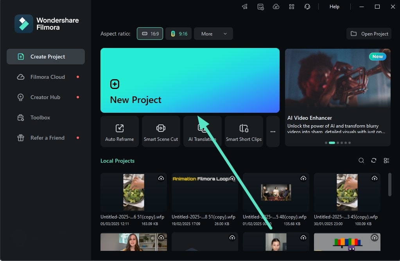Screen dimensions: 400x261
Task: Click cloud icon on the dark house thumbnail
Action: pyautogui.click(x=232, y=238)
